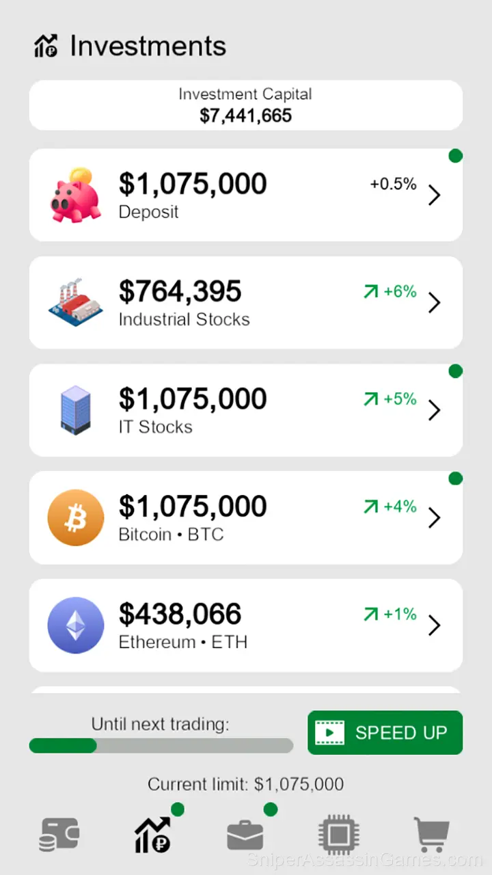This screenshot has width=492, height=875.
Task: Tap the Ethereum diamond icon
Action: point(76,625)
